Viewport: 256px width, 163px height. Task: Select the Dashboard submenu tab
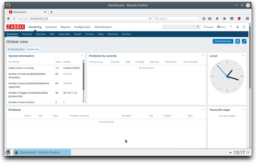coord(12,34)
